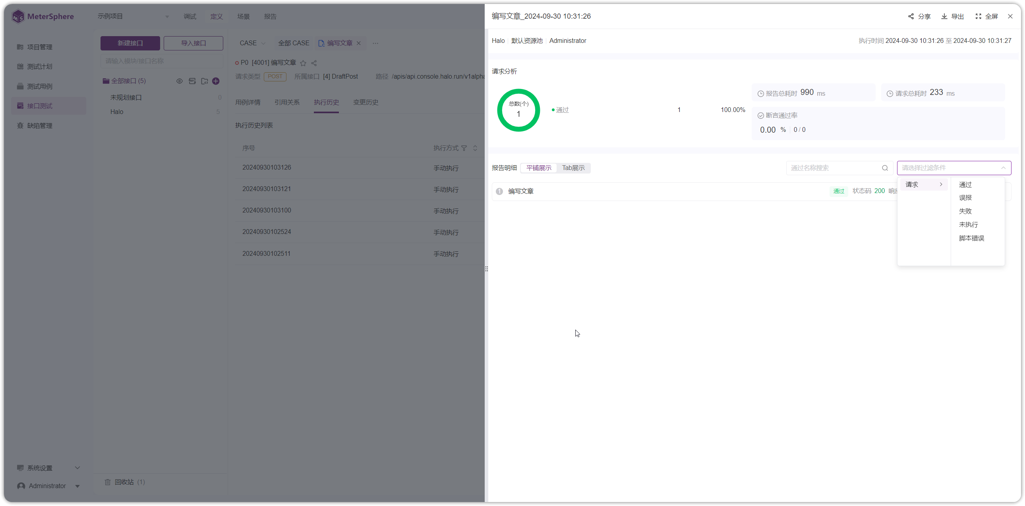Open 请选择过滤条件 filter dropdown

[953, 168]
